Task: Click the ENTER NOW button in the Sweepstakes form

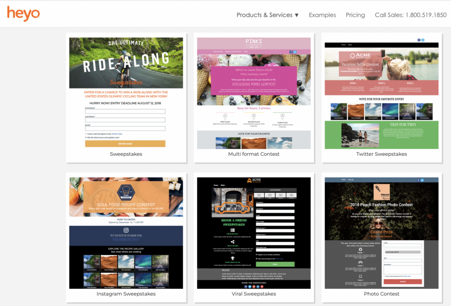Action: (x=125, y=144)
